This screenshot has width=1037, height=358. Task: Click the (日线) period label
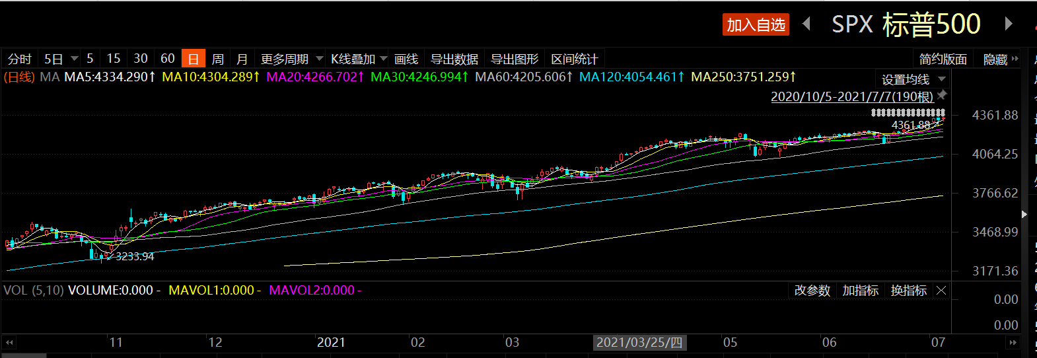click(19, 77)
